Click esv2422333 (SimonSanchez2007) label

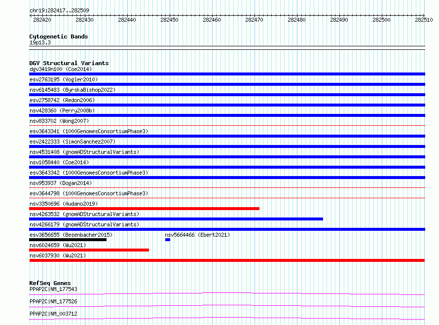[x=73, y=142]
